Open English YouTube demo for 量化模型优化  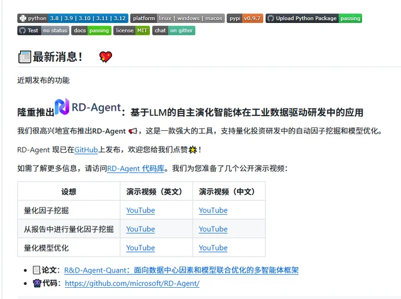point(140,248)
